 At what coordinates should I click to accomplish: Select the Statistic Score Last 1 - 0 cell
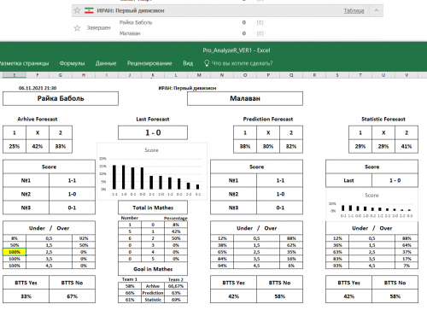395,180
